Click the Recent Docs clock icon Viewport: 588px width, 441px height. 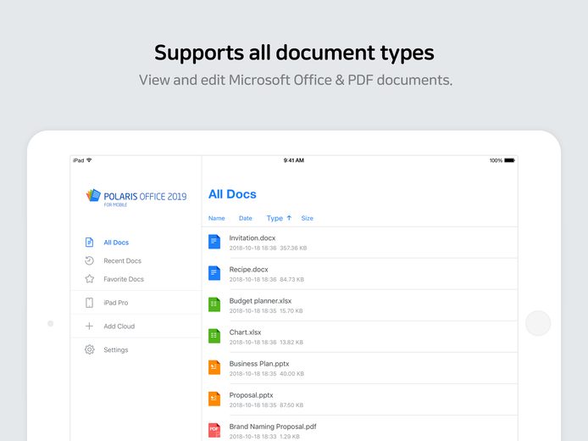(89, 260)
